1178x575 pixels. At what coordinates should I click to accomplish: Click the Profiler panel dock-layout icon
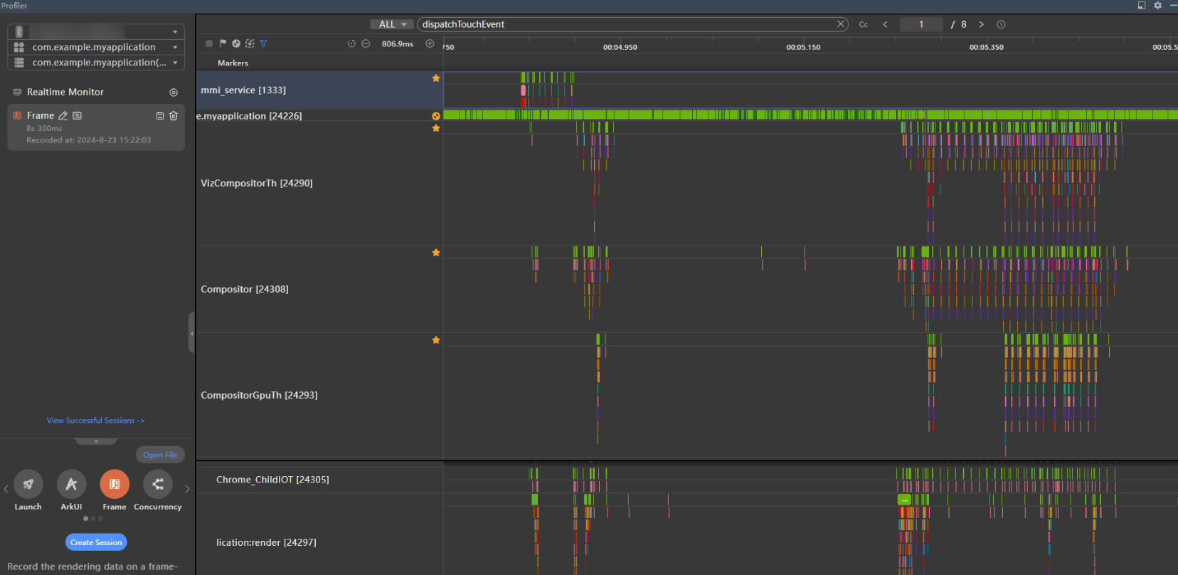pyautogui.click(x=1142, y=5)
